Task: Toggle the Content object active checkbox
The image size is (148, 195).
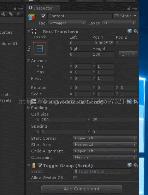Action: coord(43,16)
